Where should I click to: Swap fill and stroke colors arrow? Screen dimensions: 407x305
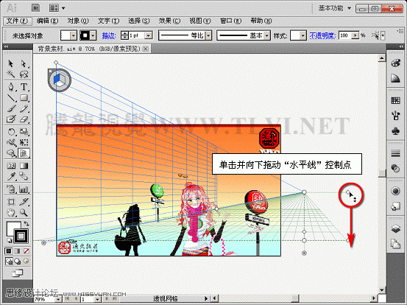pyautogui.click(x=26, y=223)
